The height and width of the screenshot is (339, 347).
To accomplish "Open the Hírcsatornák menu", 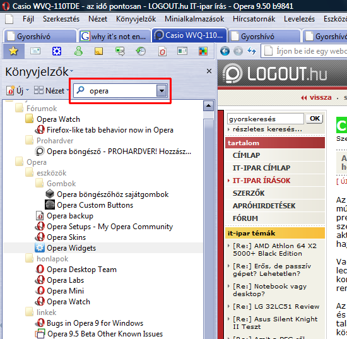I will pyautogui.click(x=254, y=19).
